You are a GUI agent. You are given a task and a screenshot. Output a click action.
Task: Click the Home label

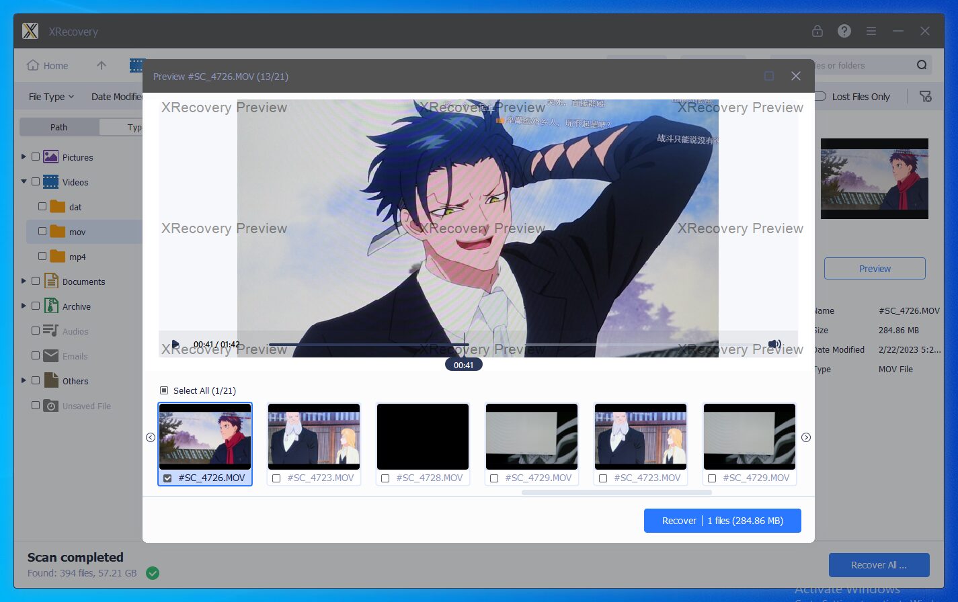[56, 66]
